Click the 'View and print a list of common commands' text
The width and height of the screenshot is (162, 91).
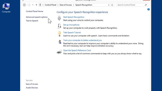pyautogui.click(x=103, y=54)
